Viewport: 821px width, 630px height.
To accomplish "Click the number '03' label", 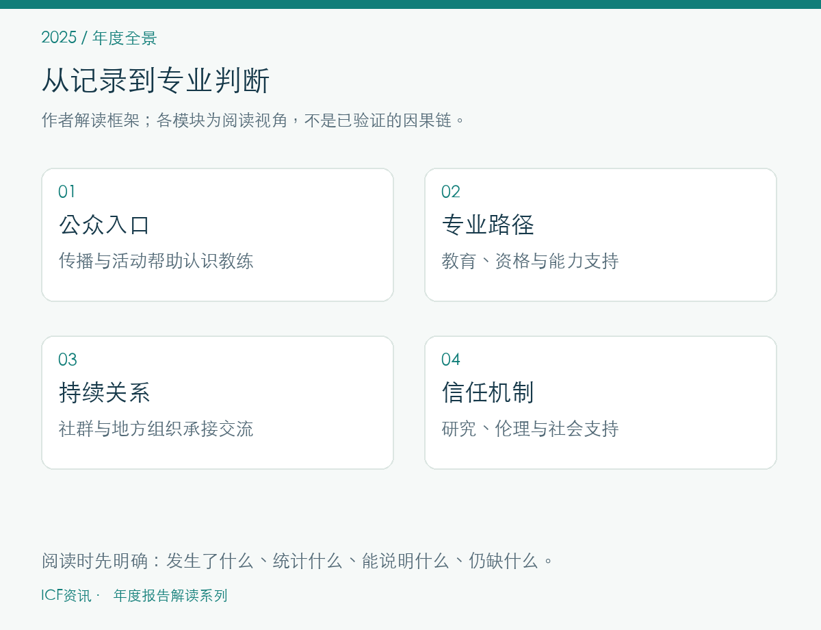I will (68, 360).
